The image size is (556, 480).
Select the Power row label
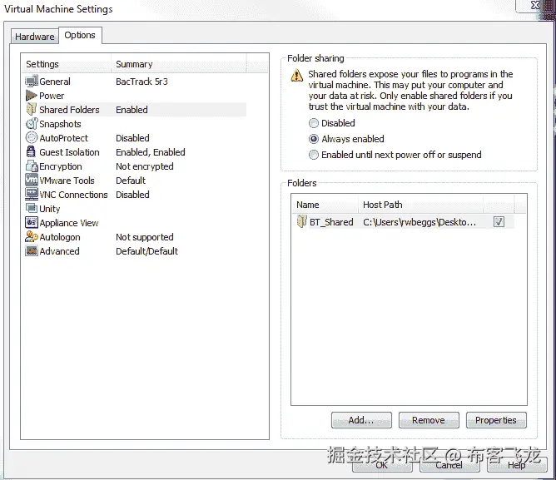52,96
